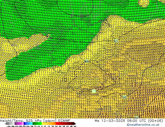Click the 'Height/Temp. 925 hPa [gdpm] ECMWF' title
165x127 pixels.
pos(35,121)
